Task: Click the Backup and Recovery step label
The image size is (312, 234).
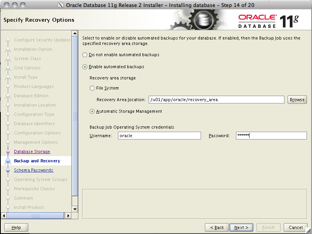Action: [37, 161]
